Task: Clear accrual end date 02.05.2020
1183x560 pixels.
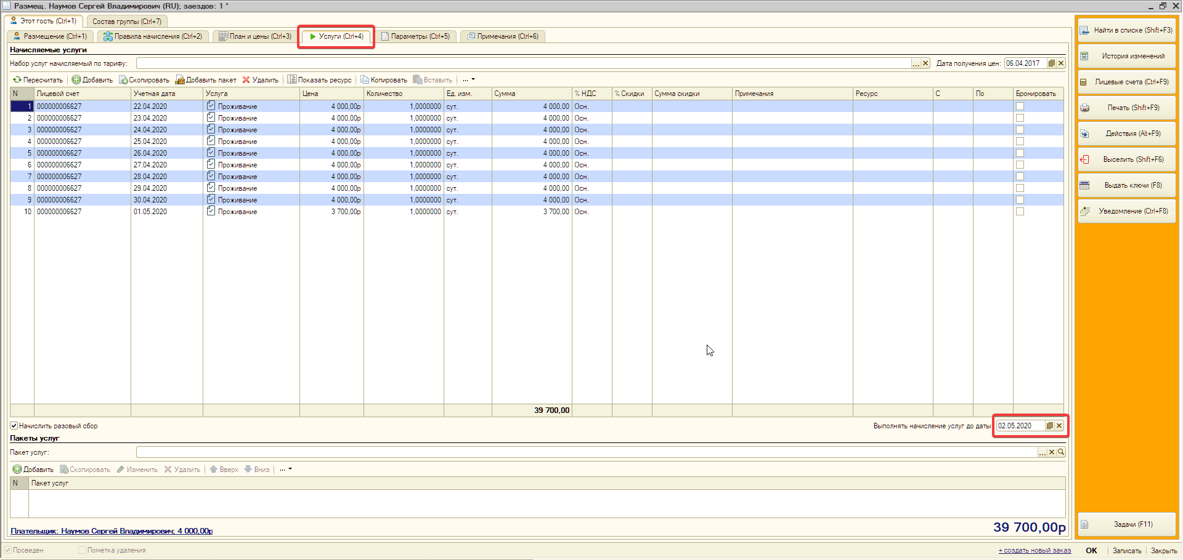Action: (x=1059, y=426)
